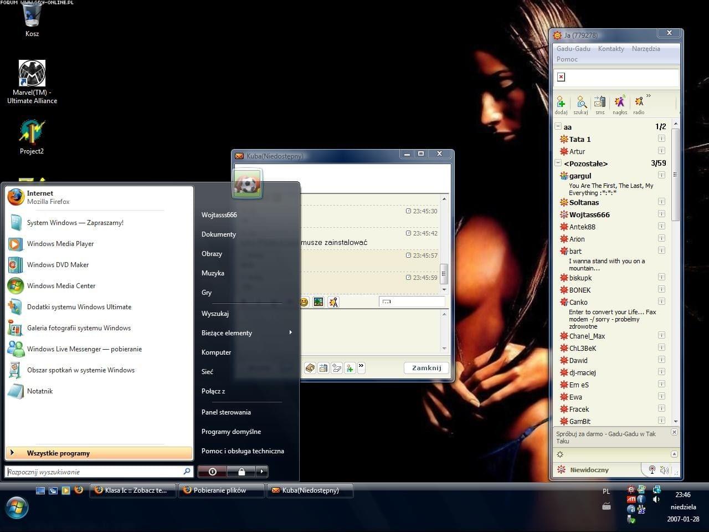Click the 'szukaj' search contacts icon
Image resolution: width=709 pixels, height=532 pixels.
coord(580,104)
